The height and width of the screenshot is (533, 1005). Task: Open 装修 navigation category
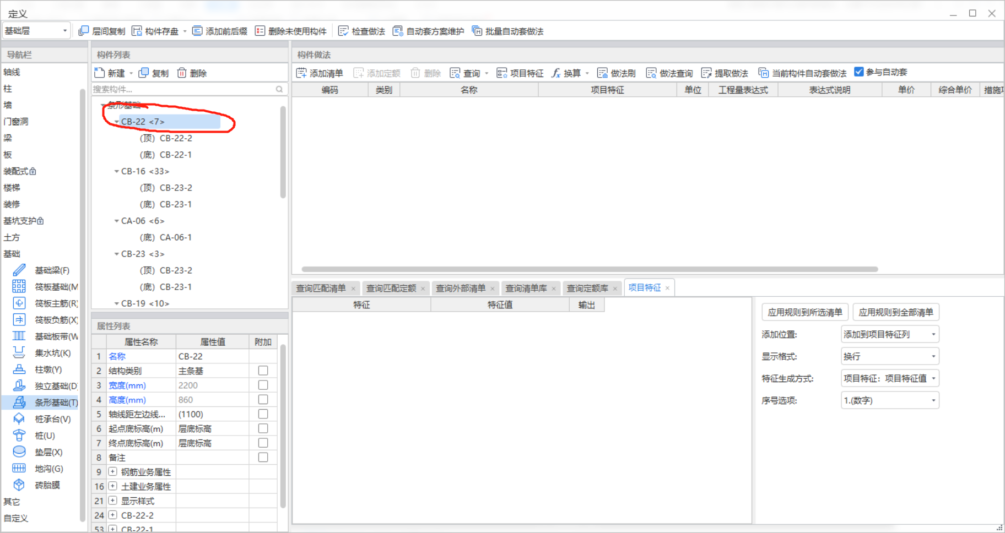pyautogui.click(x=12, y=204)
